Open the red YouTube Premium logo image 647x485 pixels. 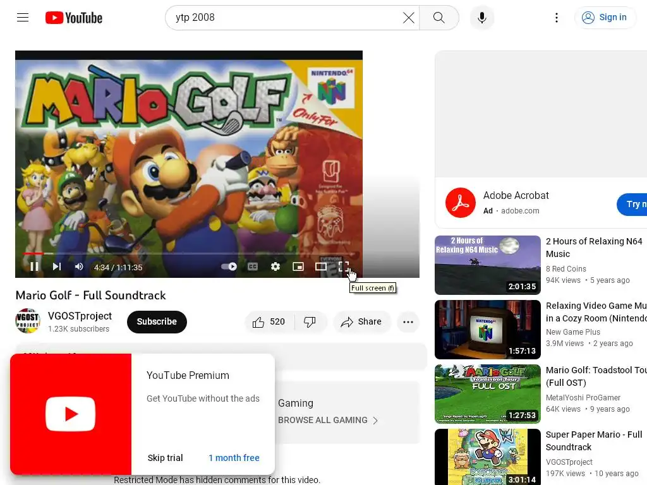71,414
